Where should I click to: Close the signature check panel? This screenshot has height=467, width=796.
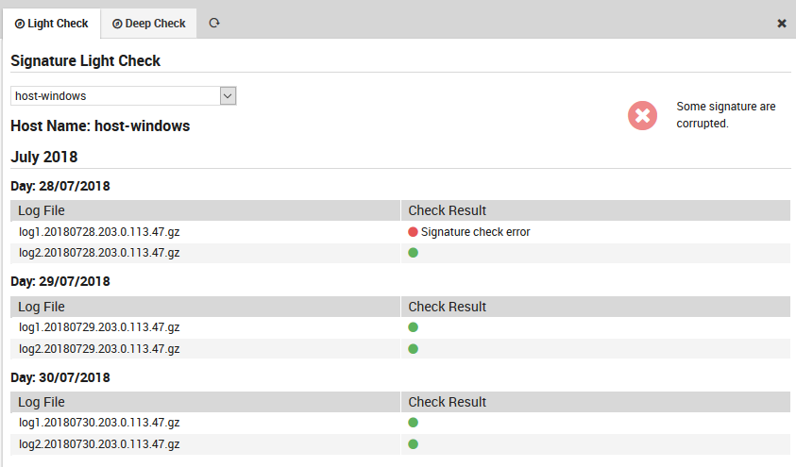pos(782,23)
